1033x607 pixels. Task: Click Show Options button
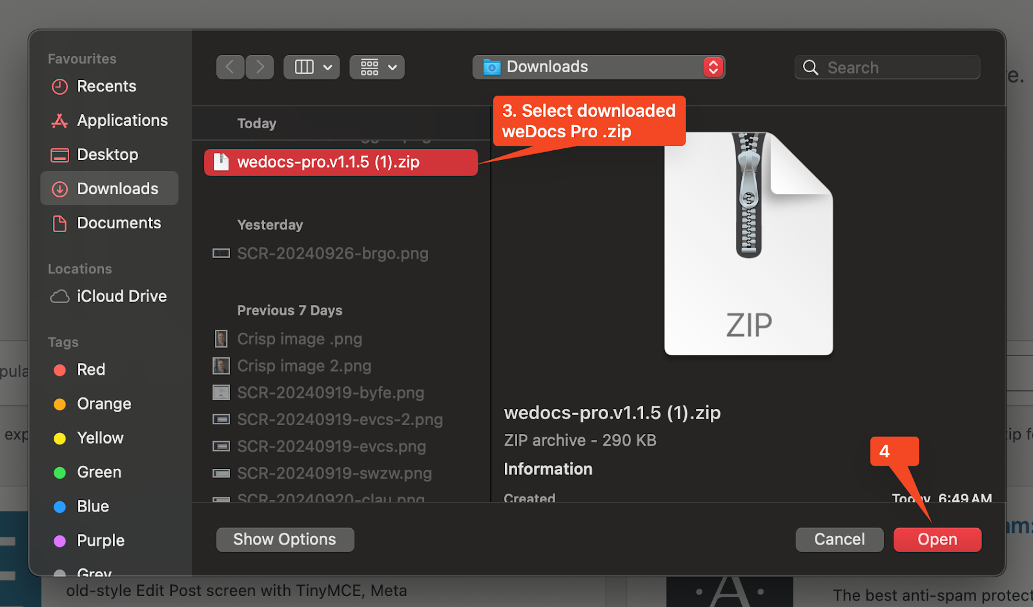click(x=285, y=540)
